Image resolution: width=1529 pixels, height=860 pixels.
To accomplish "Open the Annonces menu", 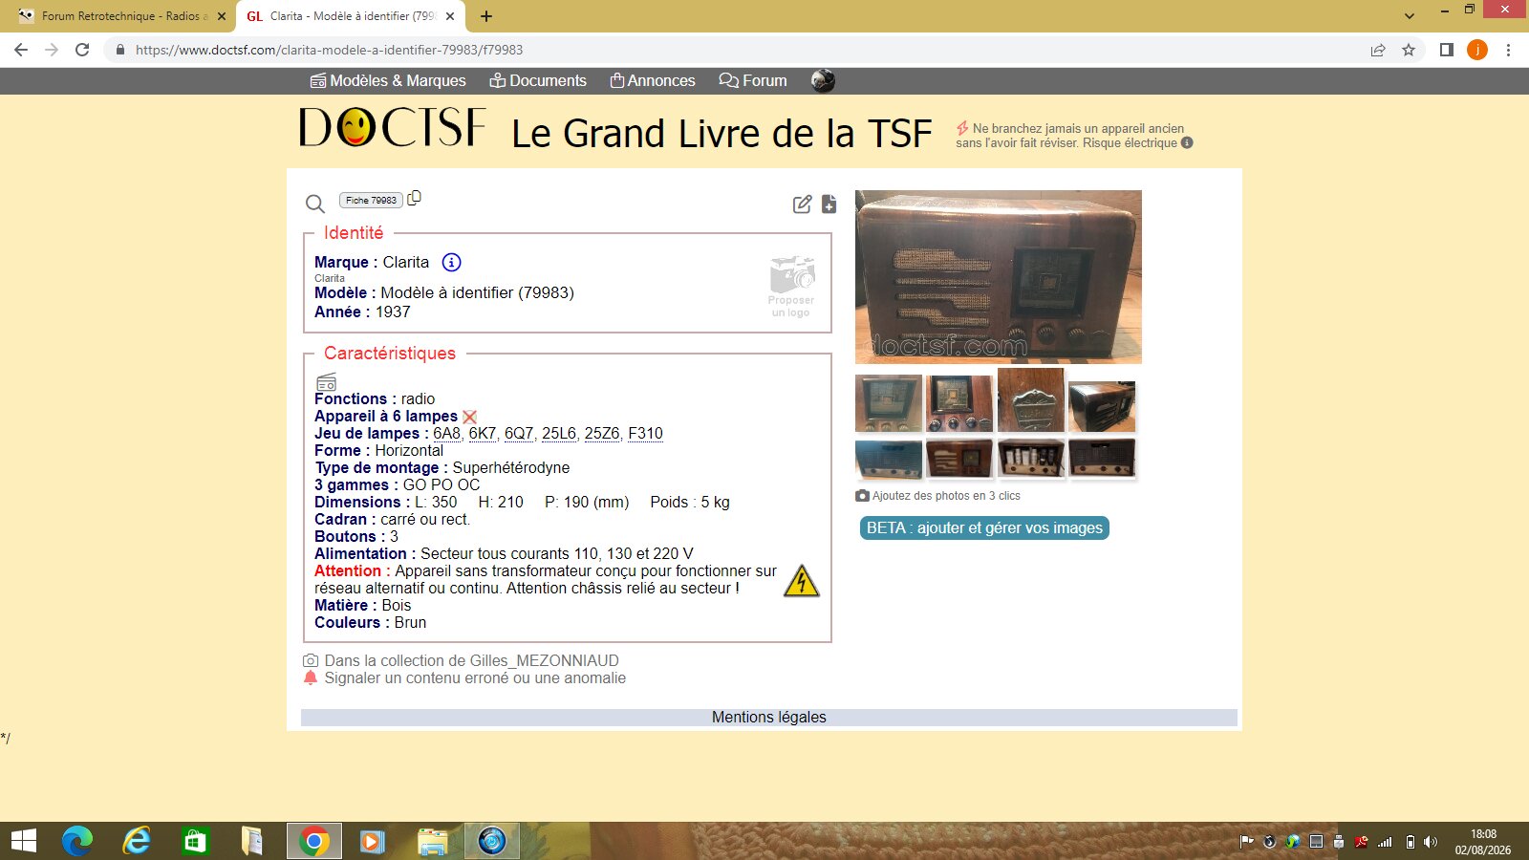I will [x=653, y=81].
